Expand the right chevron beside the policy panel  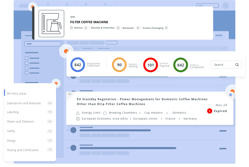pyautogui.click(x=60, y=89)
